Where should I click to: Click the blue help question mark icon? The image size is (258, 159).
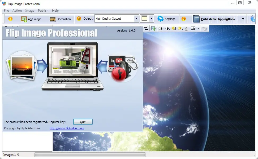coord(253,19)
